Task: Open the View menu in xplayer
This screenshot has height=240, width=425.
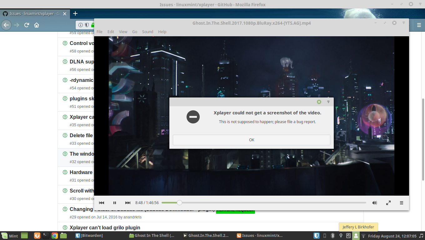Action: point(123,32)
